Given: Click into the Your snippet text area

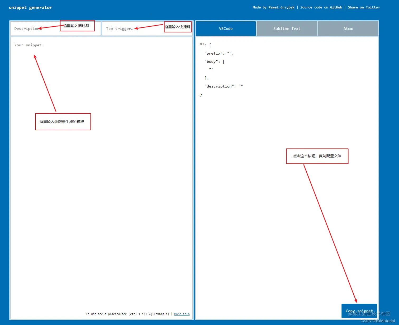Looking at the screenshot, I should pos(101,178).
